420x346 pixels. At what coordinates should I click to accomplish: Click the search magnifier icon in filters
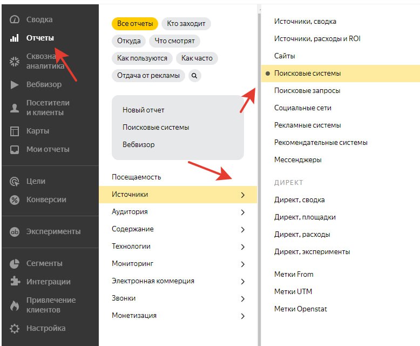click(194, 76)
